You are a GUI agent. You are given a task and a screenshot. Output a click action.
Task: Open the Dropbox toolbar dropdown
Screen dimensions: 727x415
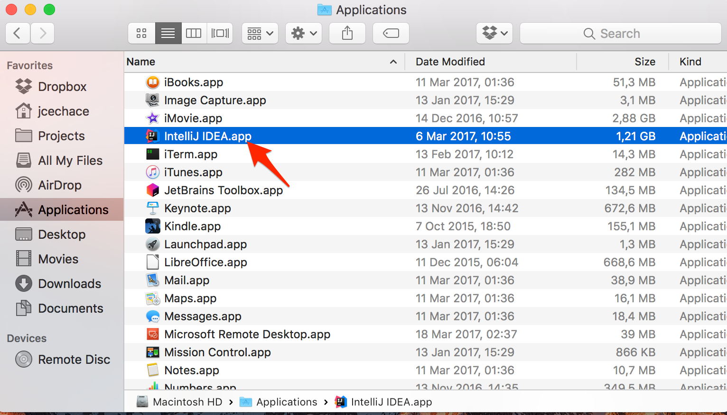point(494,33)
